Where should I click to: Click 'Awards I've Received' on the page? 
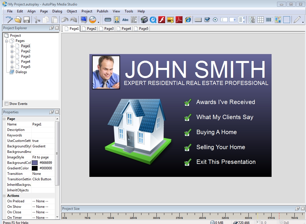point(226,102)
